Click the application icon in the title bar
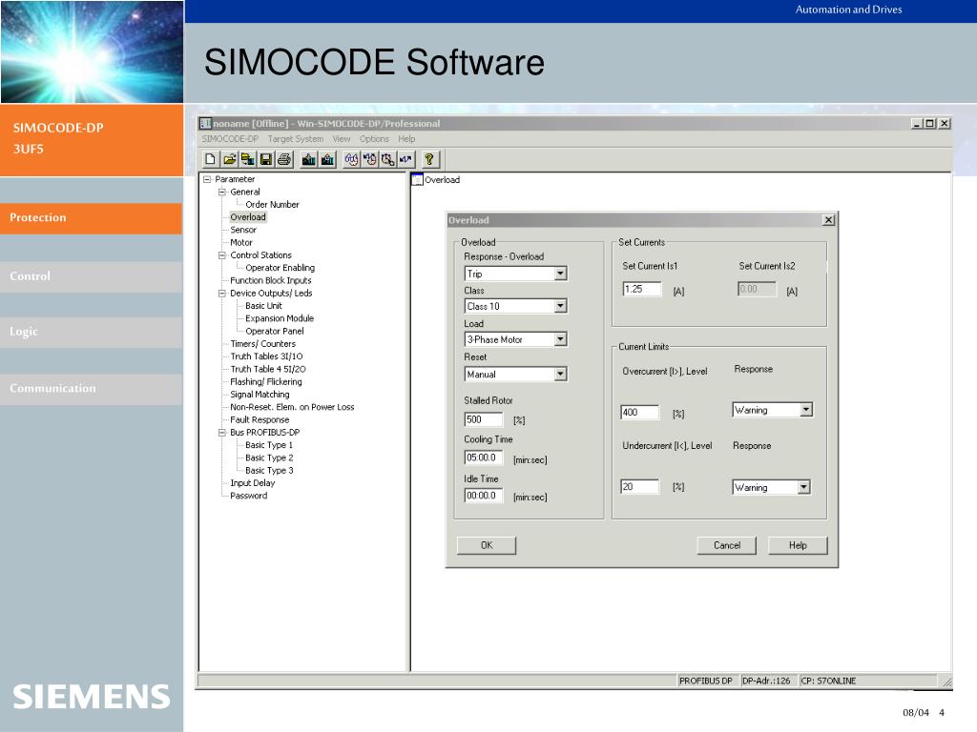Viewport: 977px width, 732px height. (x=206, y=123)
